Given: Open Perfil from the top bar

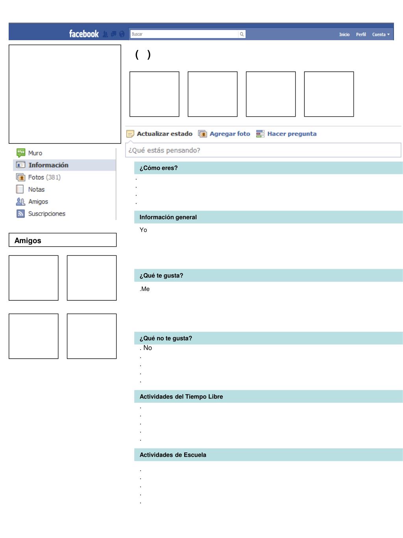Looking at the screenshot, I should [x=361, y=35].
